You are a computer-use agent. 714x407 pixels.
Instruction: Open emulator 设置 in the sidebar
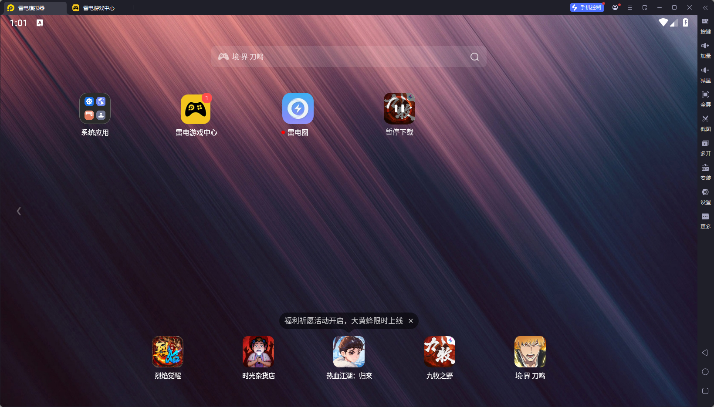click(x=705, y=196)
